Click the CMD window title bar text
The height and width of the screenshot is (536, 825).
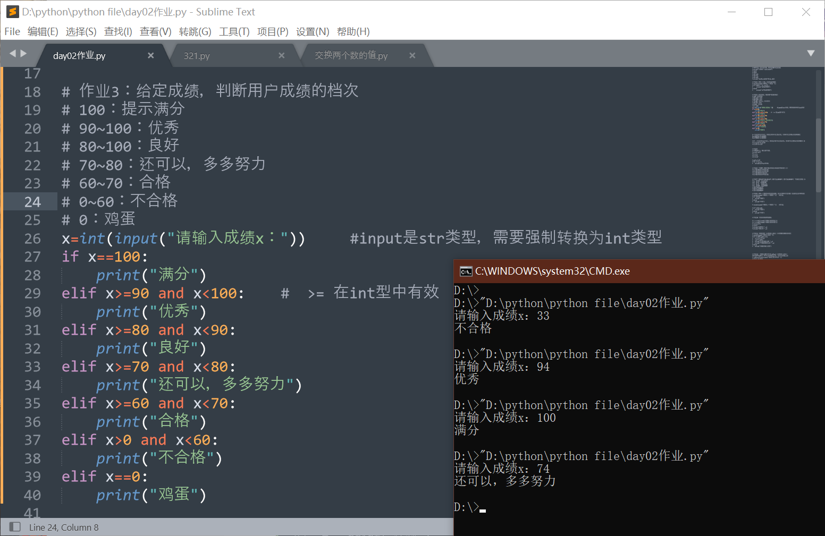click(x=553, y=271)
